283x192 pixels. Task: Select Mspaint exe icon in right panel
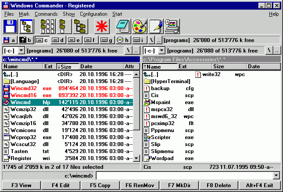pos(147,102)
